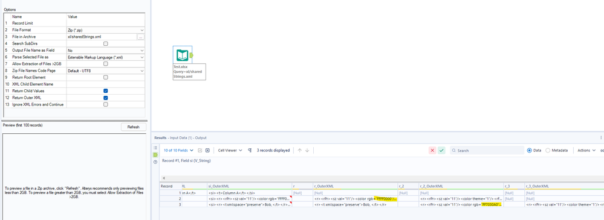Click the red X cancel icon
The height and width of the screenshot is (220, 604).
coord(432,151)
